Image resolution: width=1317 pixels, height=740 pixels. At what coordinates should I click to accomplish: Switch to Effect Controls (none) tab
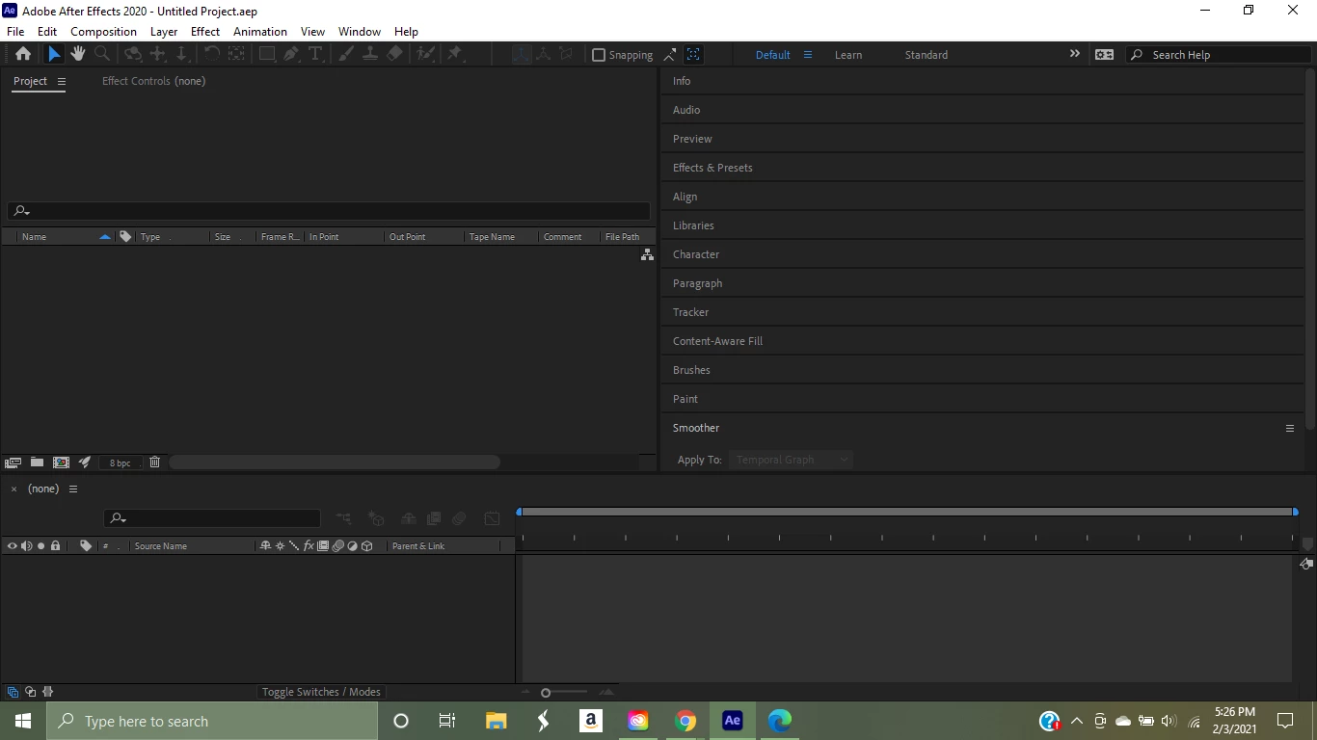[154, 81]
